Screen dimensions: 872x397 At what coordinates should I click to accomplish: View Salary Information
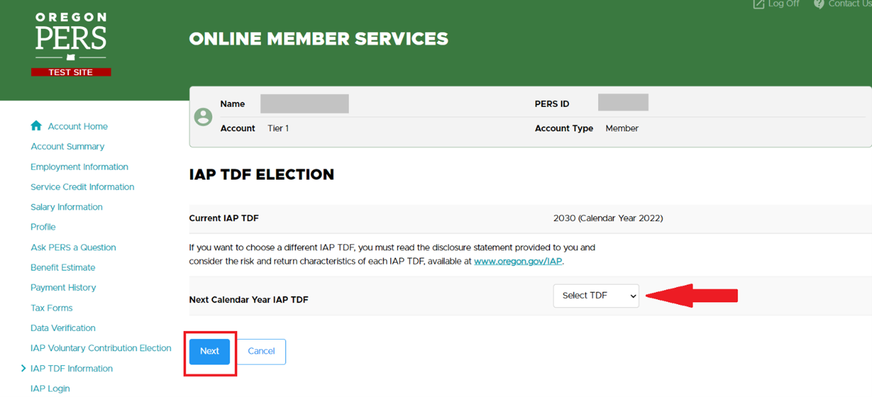67,207
